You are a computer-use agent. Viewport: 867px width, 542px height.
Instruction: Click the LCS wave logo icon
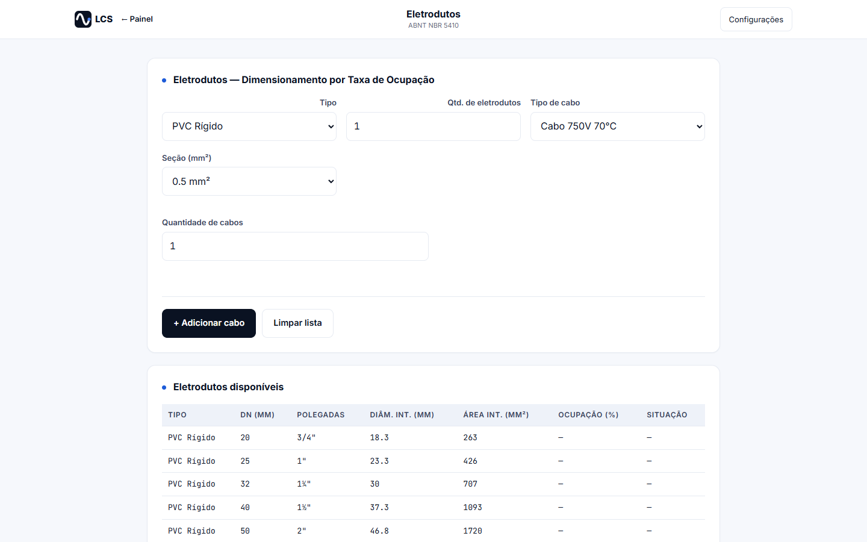[83, 19]
